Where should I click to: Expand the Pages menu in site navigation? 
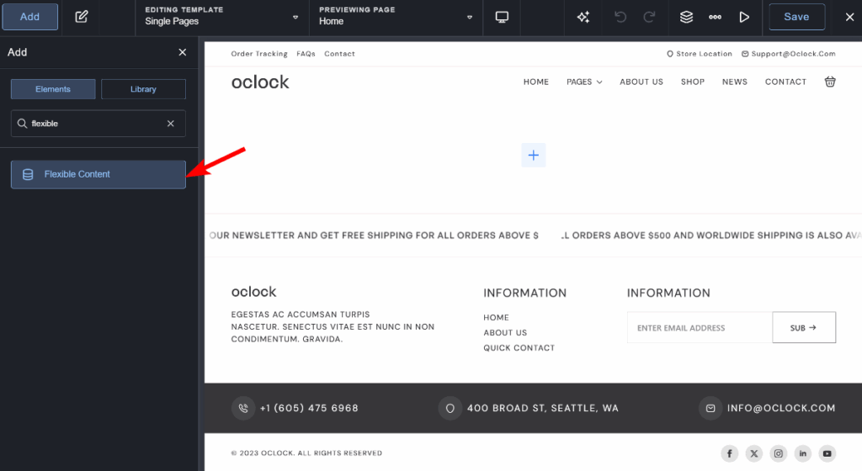(584, 82)
